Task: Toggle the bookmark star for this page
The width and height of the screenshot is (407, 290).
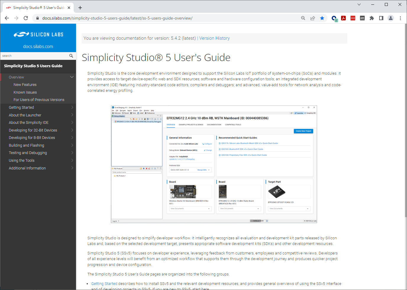Action: 322,18
